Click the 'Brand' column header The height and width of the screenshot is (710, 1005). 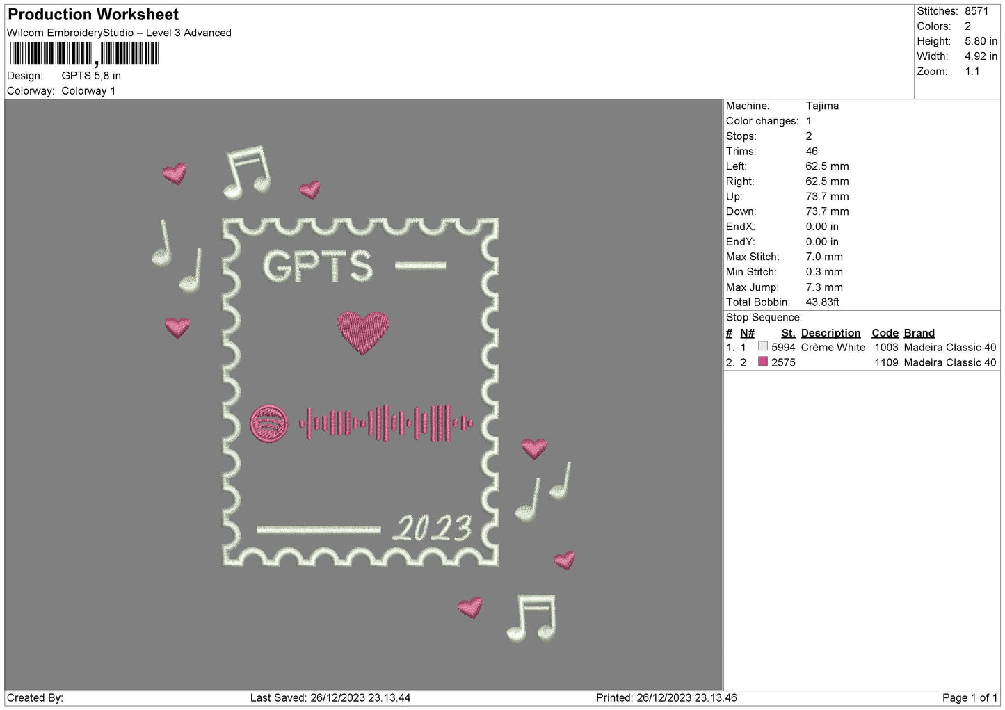[x=919, y=333]
